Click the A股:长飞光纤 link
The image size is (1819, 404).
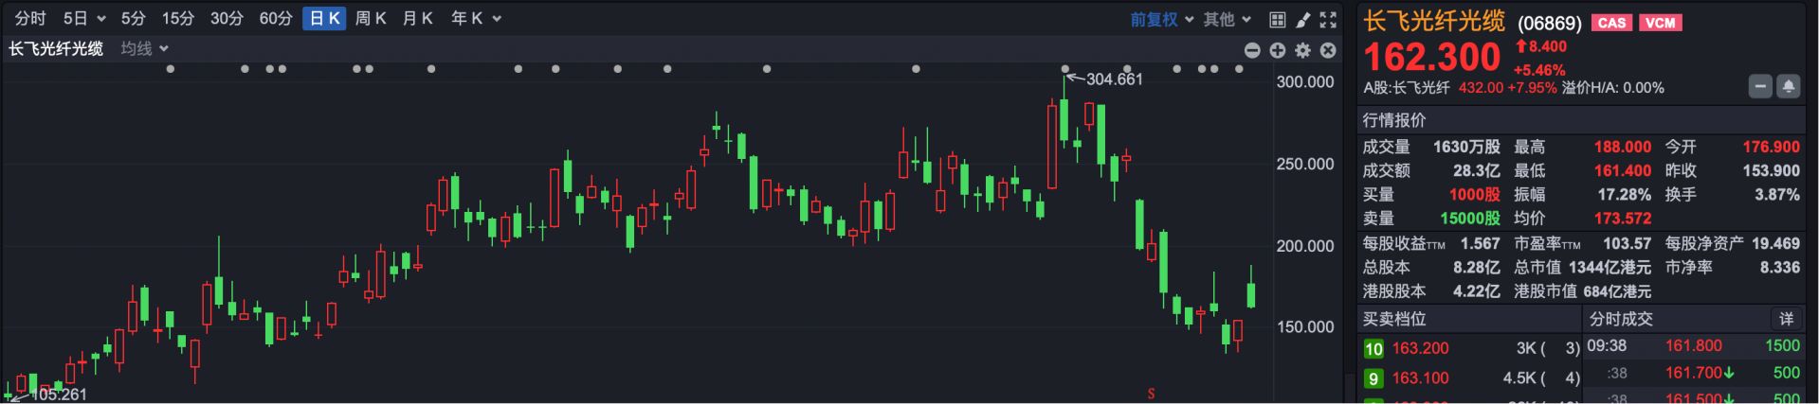point(1407,88)
